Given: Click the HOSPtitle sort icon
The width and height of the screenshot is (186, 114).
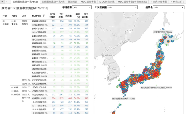Looking at the screenshot, I should (x=44, y=16).
